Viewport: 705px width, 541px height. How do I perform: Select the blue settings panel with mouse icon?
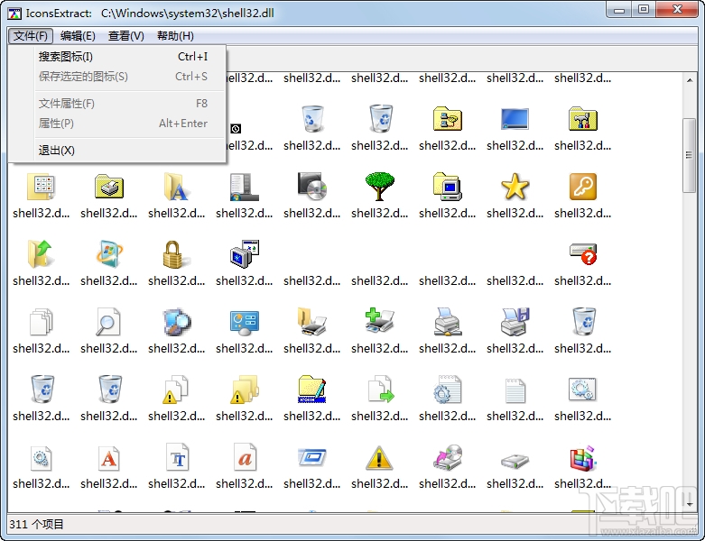[x=244, y=323]
